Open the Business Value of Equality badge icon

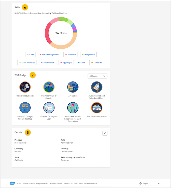[x=49, y=87]
